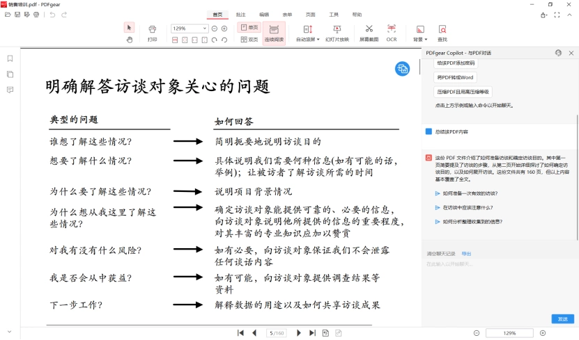Screen dimensions: 579x340
Task: Click the 给该PDF添加密码 suggestion
Action: point(456,63)
